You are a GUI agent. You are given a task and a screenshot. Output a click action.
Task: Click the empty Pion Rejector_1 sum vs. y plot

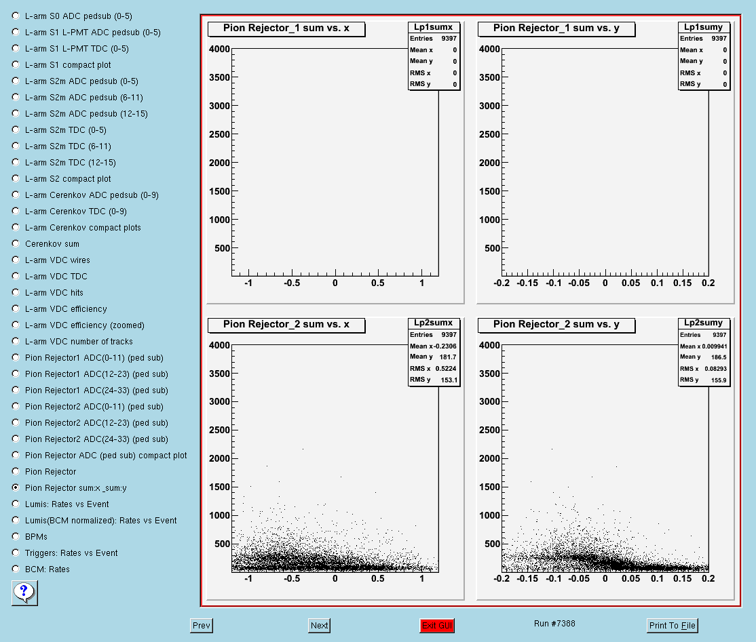605,162
